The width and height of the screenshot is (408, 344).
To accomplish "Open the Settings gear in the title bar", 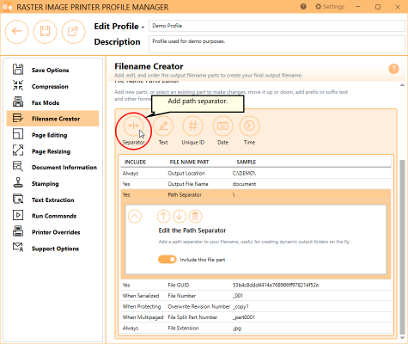I will coord(330,7).
